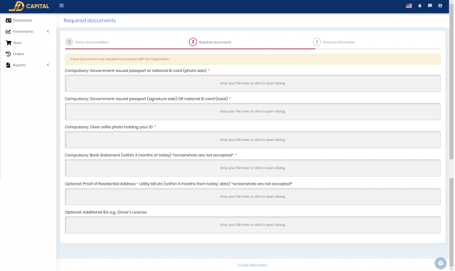The image size is (455, 271).
Task: Expand the Investments submenu chevron
Action: 48,32
